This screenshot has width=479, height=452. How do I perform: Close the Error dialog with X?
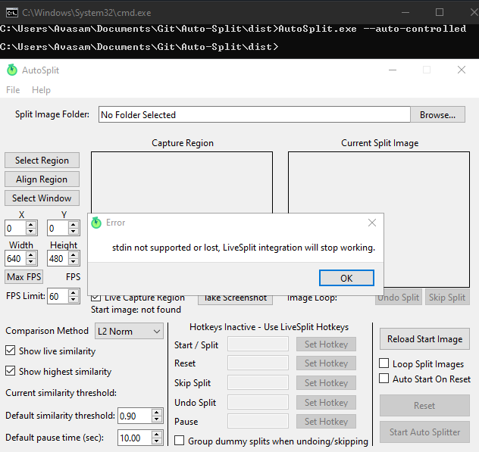coord(372,223)
